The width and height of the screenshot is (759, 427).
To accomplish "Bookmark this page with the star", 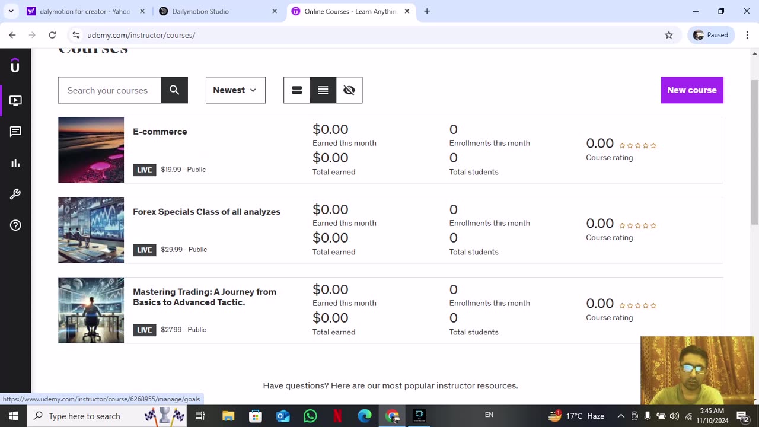I will 669,35.
